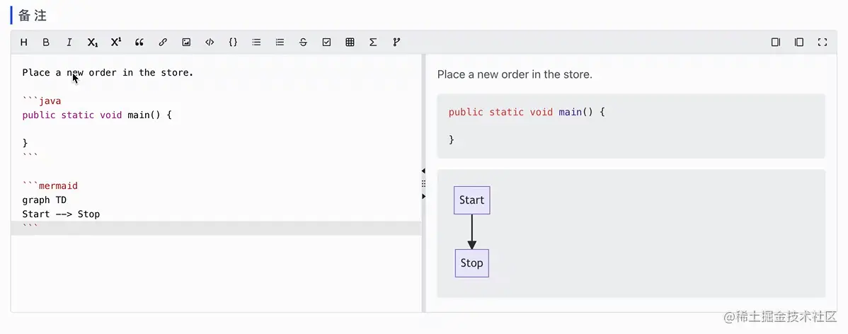
Task: Insert an unordered bullet list
Action: (256, 42)
